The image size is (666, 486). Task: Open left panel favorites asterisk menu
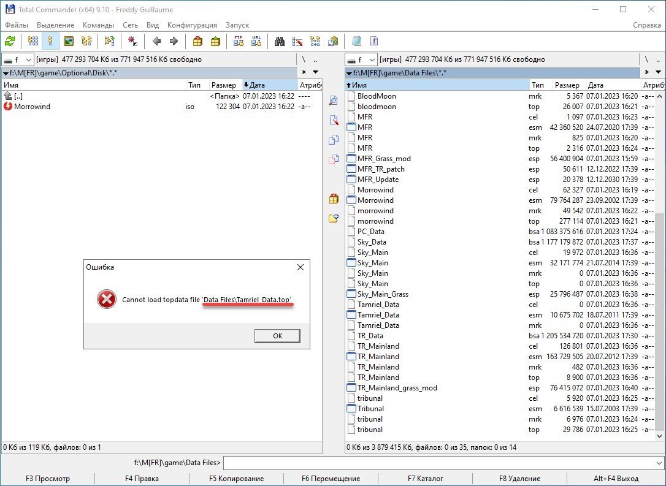pos(304,72)
